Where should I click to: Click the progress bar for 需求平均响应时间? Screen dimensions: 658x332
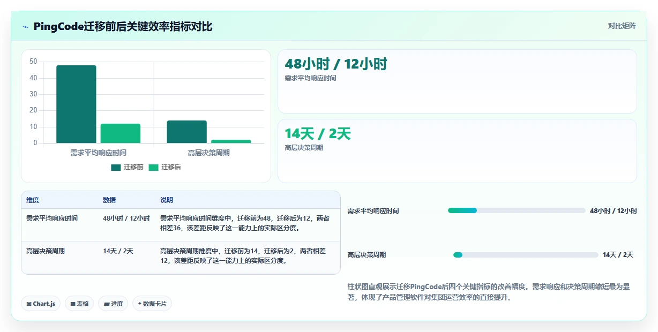click(x=517, y=210)
